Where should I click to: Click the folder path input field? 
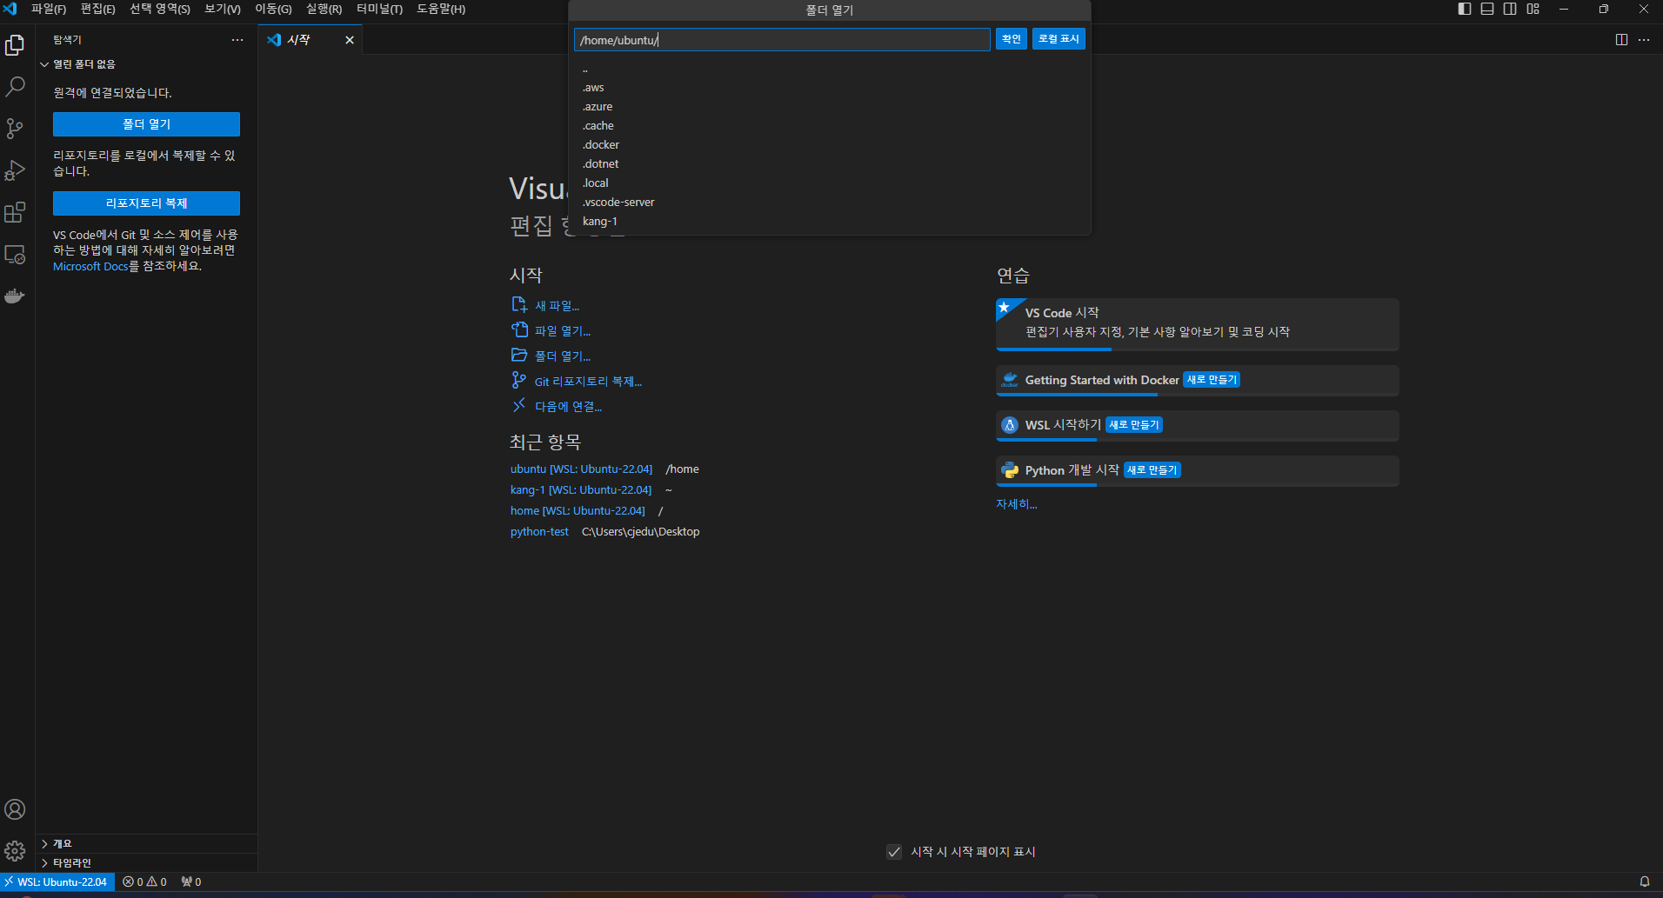(782, 40)
